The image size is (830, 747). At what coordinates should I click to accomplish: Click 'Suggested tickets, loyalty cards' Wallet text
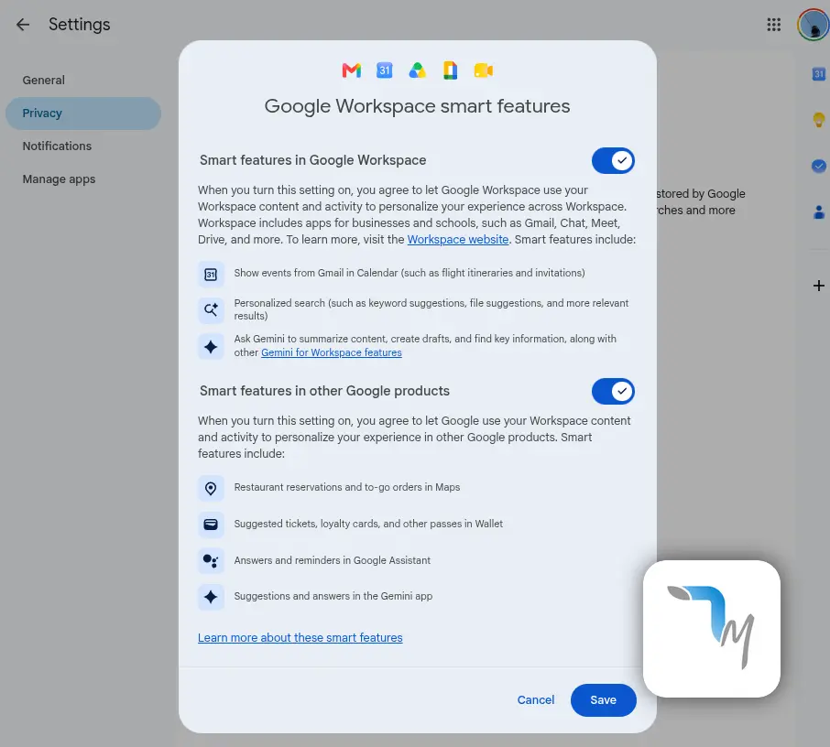click(368, 524)
